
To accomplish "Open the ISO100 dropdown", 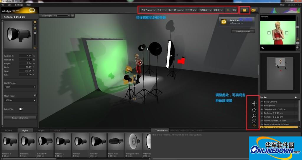I will tap(205, 10).
